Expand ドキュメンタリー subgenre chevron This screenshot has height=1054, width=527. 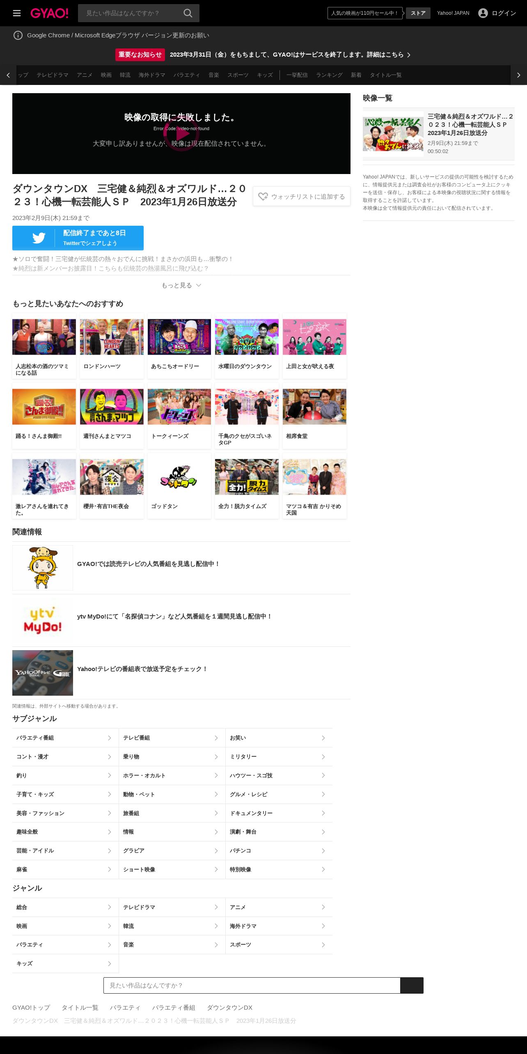tap(323, 813)
